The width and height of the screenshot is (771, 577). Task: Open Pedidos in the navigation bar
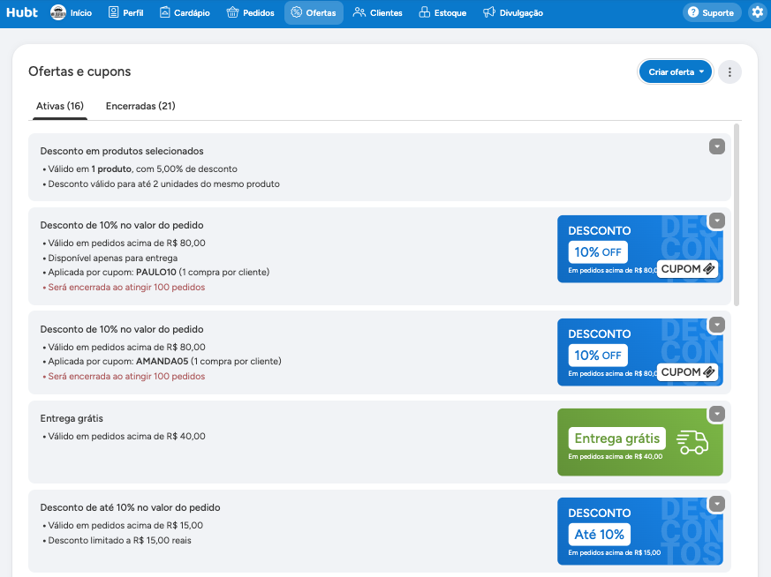point(250,12)
